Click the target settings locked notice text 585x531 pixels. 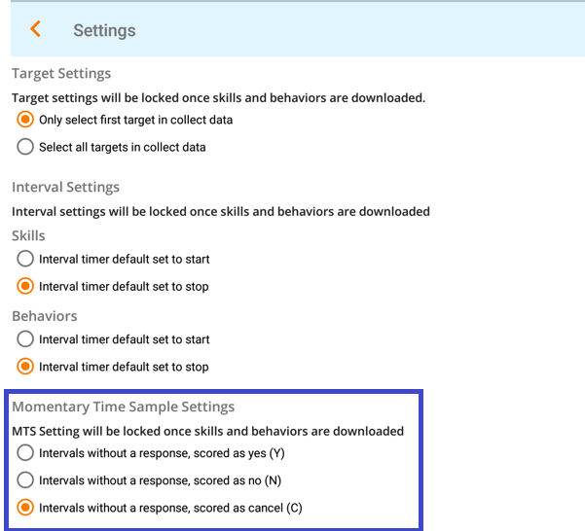click(218, 97)
